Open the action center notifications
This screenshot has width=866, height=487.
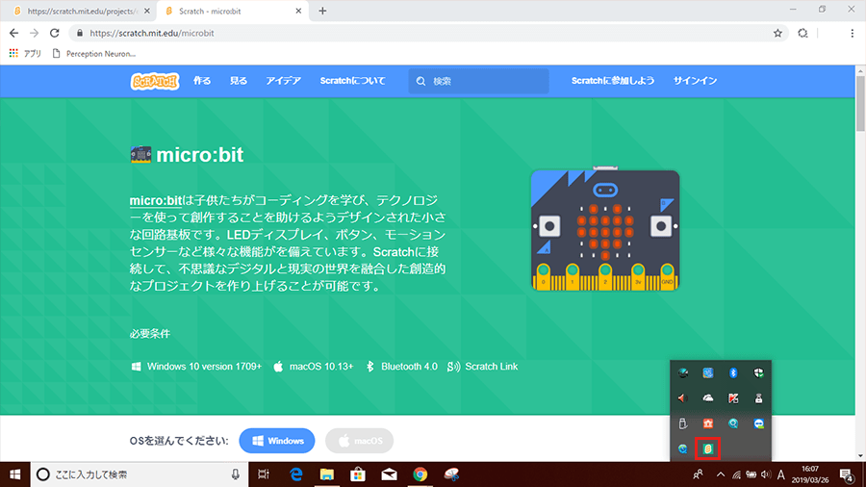(x=847, y=474)
